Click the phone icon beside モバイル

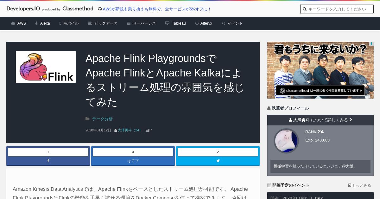tap(60, 23)
